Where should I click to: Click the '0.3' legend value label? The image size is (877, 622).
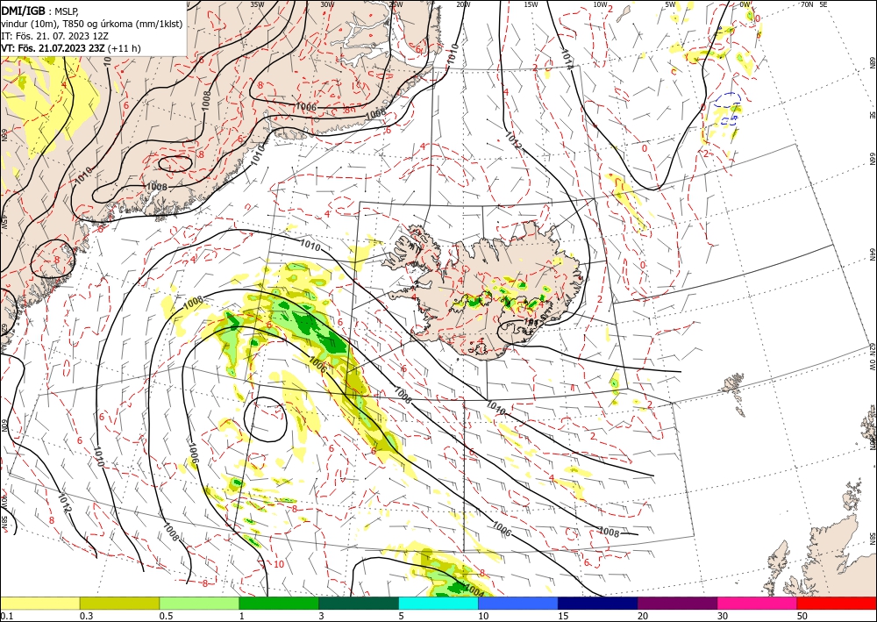tap(86, 616)
